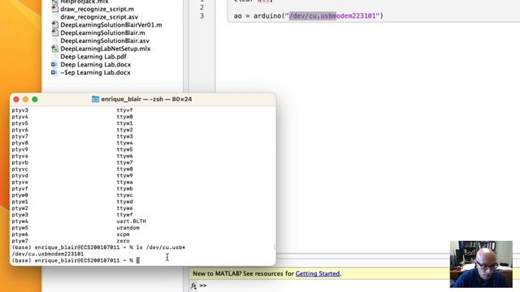Click ptyvf in the Terminal listing
520x292 pixels.
[x=19, y=189]
